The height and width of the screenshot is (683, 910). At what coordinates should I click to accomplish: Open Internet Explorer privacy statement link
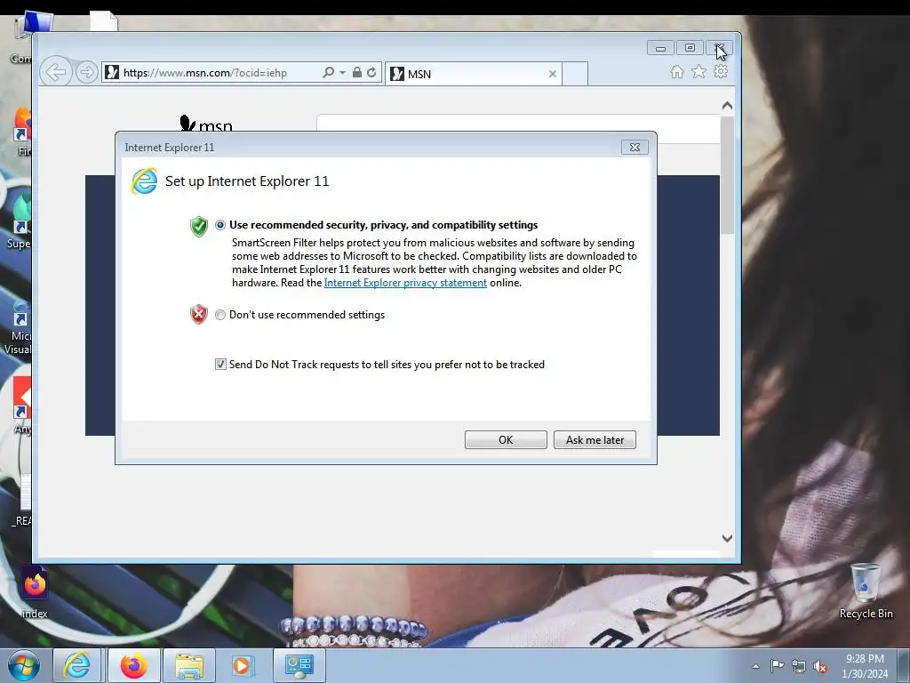click(x=405, y=283)
